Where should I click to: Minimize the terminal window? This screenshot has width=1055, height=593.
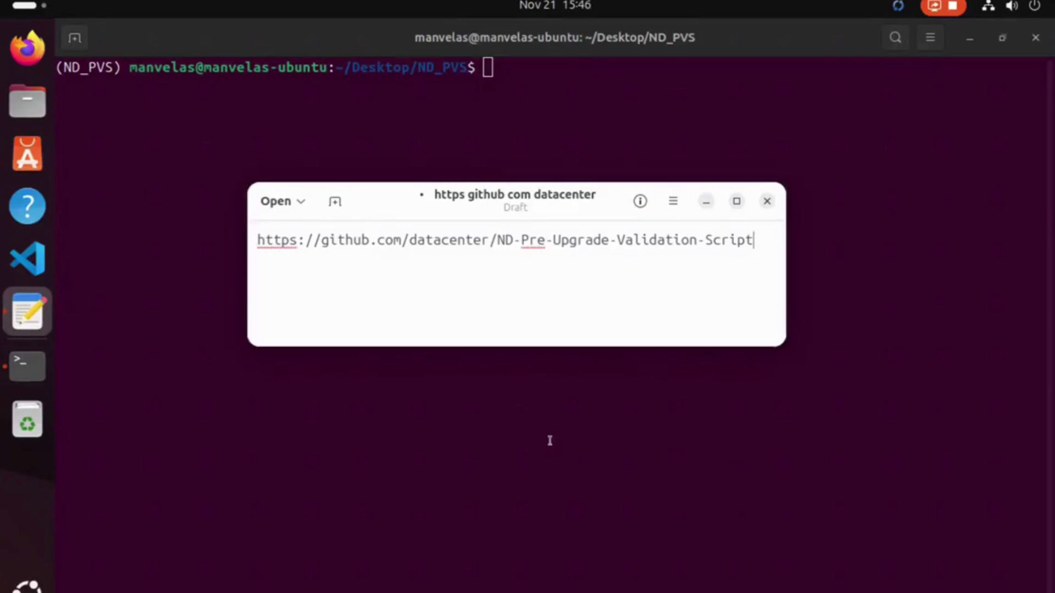(970, 38)
